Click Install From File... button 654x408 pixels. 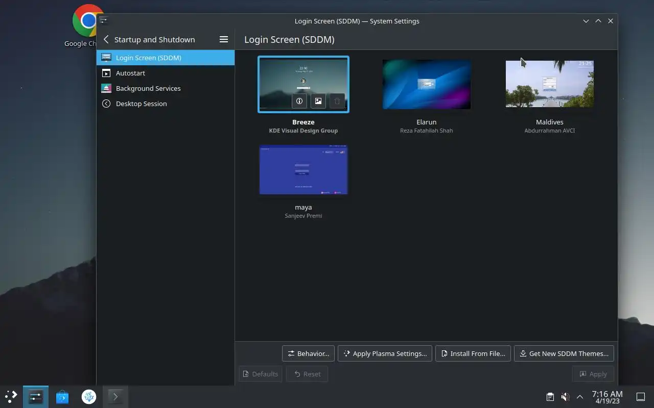click(473, 353)
